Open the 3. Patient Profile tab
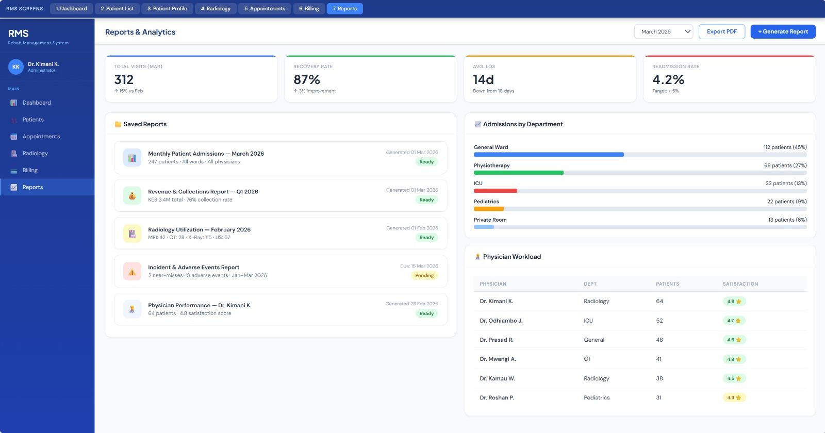 pyautogui.click(x=167, y=9)
